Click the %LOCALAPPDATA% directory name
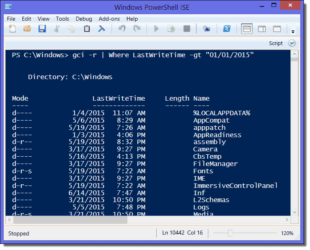This screenshot has width=310, height=250. pos(222,113)
